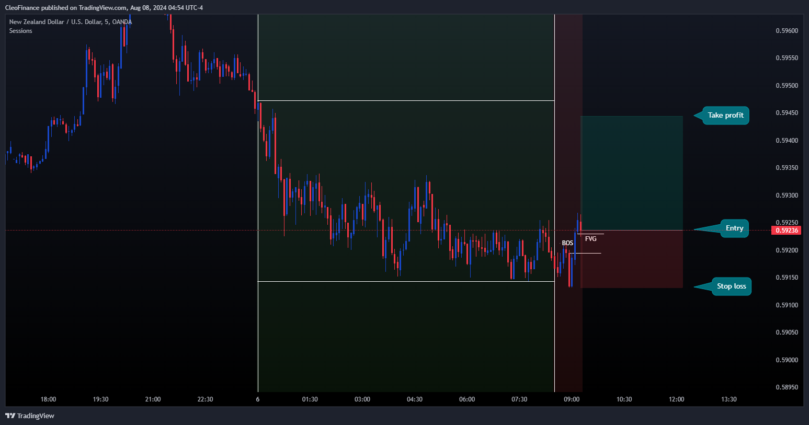Click the TradingView logo at bottom left
Image resolution: width=809 pixels, height=425 pixels.
point(30,416)
